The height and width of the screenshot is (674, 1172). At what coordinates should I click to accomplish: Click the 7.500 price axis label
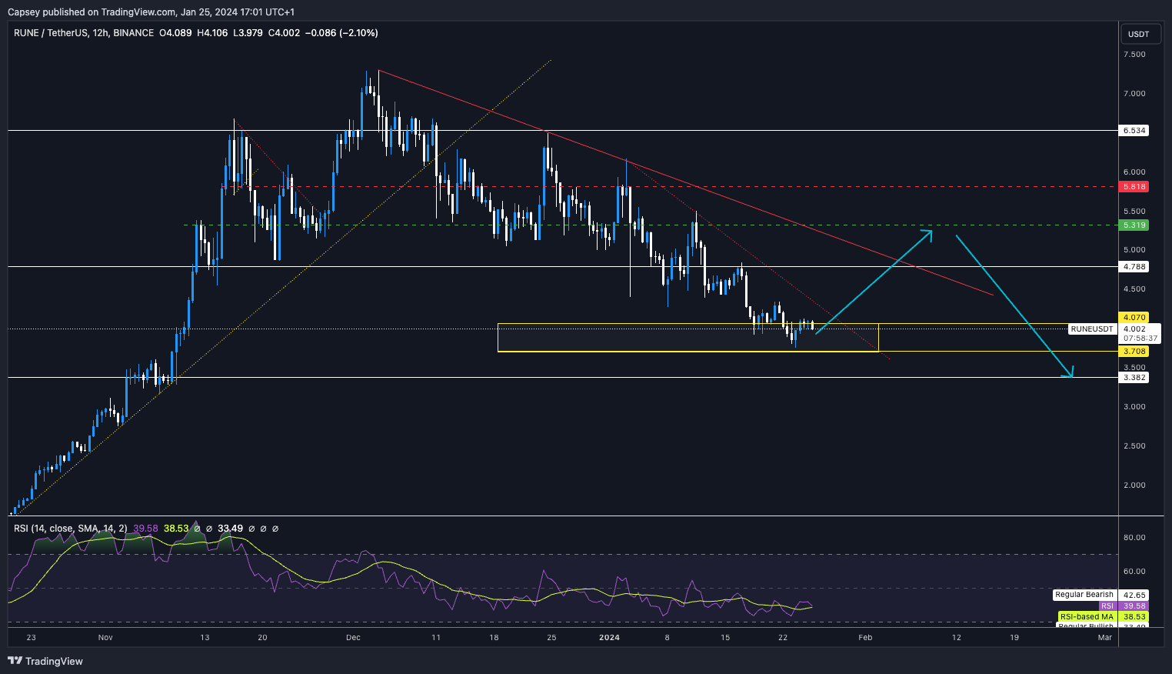[1134, 55]
